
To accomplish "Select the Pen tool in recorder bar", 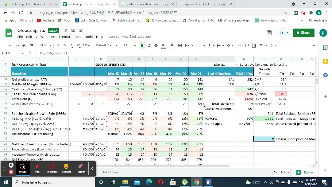I will coord(37,168).
